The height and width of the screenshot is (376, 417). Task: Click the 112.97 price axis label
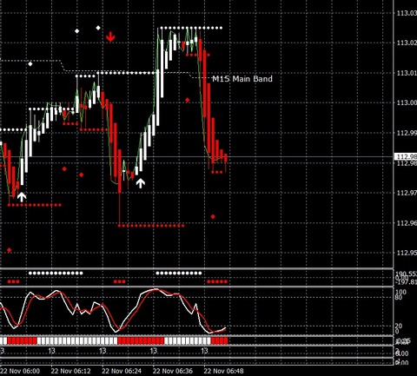(x=407, y=193)
